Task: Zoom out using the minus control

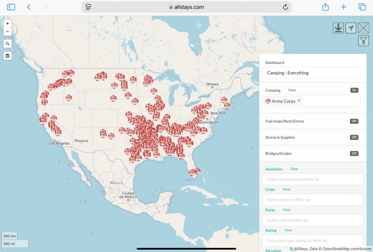Action: click(x=7, y=31)
